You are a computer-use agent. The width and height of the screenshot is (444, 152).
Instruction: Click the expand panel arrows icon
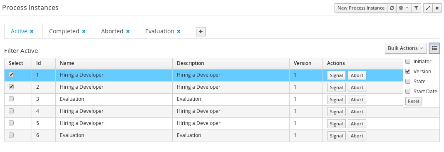[428, 8]
